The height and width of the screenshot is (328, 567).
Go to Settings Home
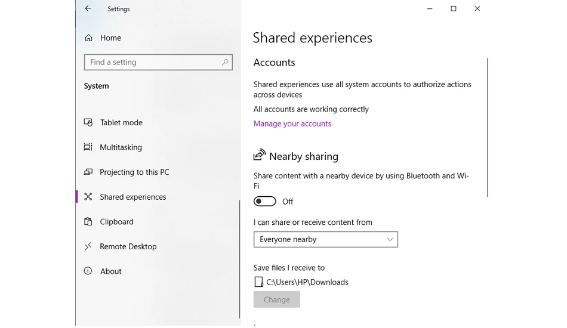coord(110,38)
